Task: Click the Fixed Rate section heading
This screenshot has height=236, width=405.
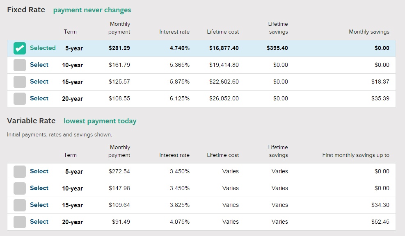Action: (x=26, y=10)
